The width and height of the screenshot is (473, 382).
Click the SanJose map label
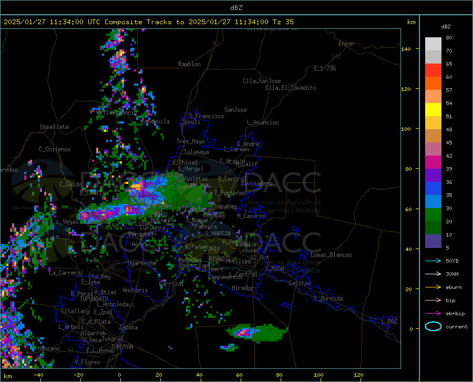coord(235,110)
